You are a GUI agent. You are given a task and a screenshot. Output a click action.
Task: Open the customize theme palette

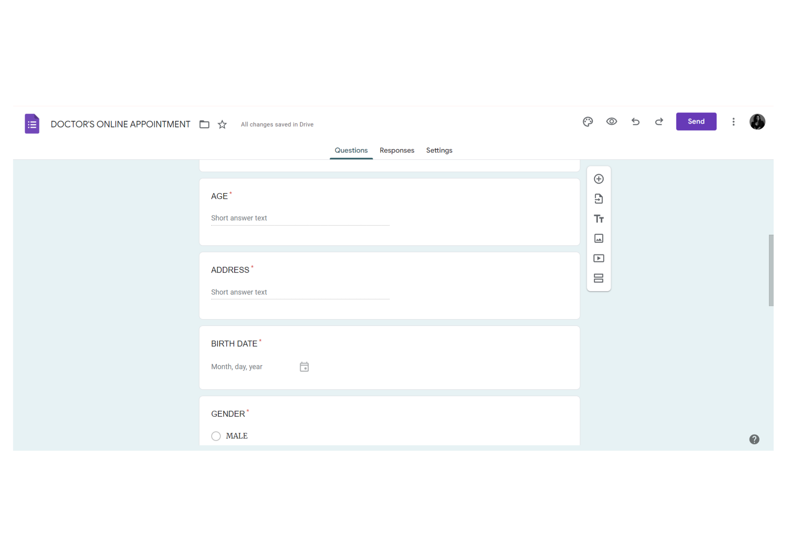click(x=587, y=122)
